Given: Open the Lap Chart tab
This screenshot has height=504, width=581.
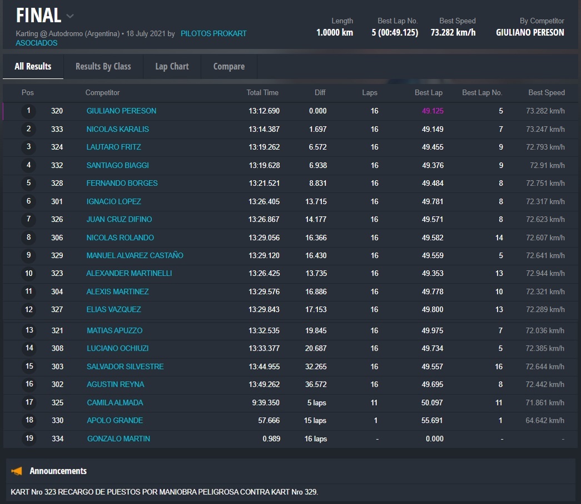Looking at the screenshot, I should 172,66.
